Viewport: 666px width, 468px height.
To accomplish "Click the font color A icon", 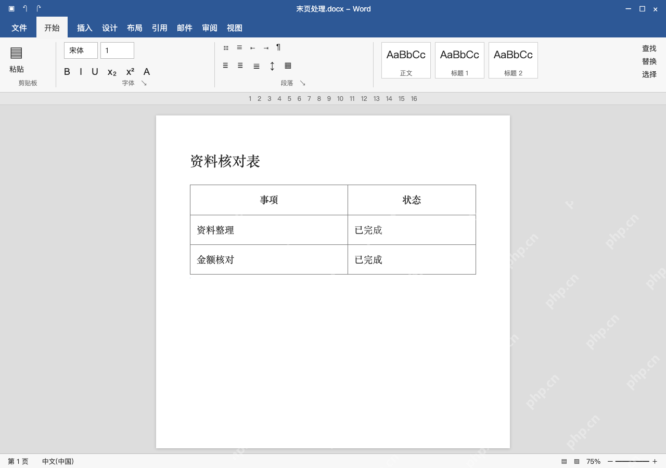I will [x=147, y=72].
